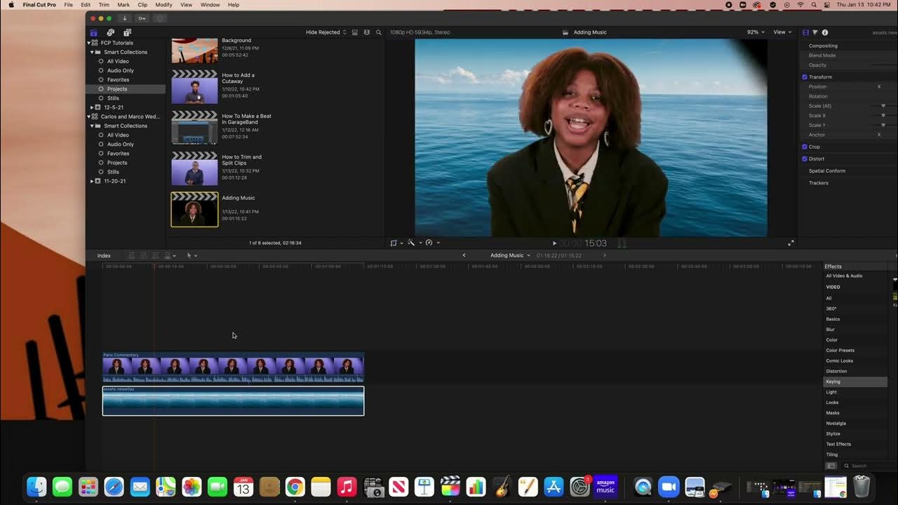The width and height of the screenshot is (898, 505).
Task: Open Final Cut Pro in the Dock
Action: click(x=450, y=487)
